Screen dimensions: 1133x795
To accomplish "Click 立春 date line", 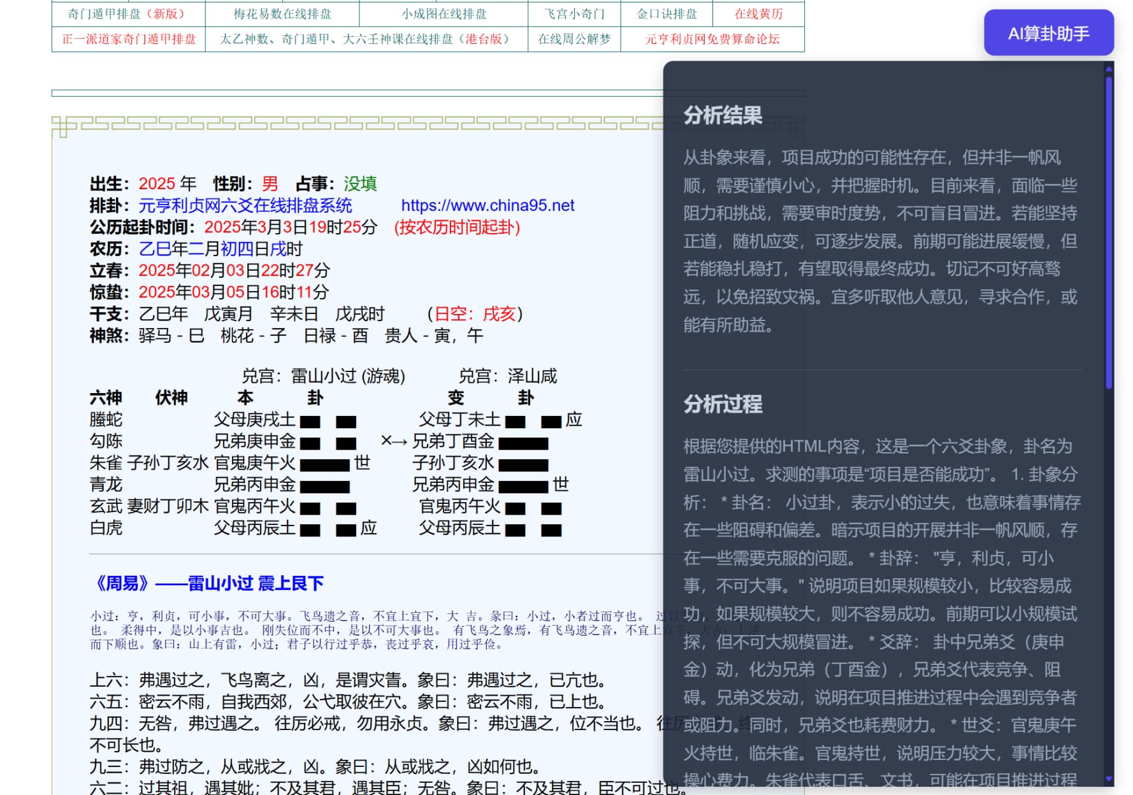I will click(210, 270).
